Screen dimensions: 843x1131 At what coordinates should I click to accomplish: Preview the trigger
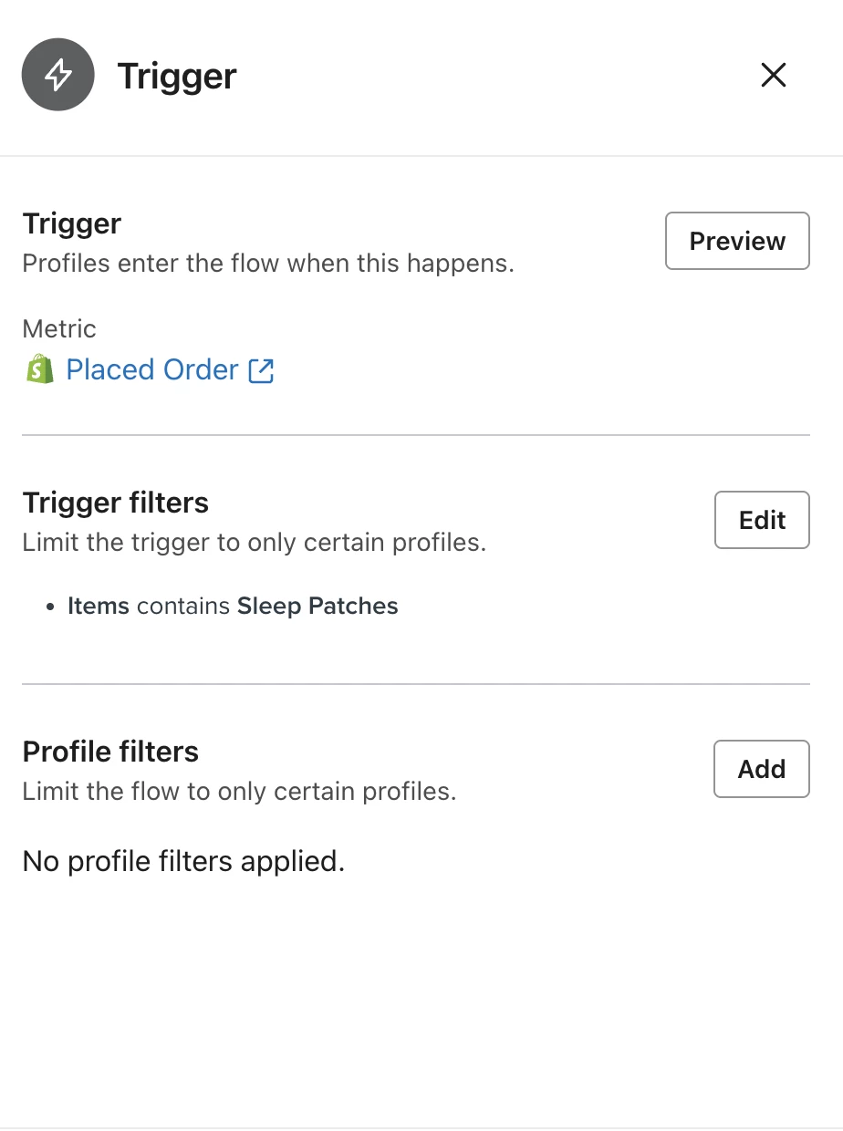tap(737, 241)
